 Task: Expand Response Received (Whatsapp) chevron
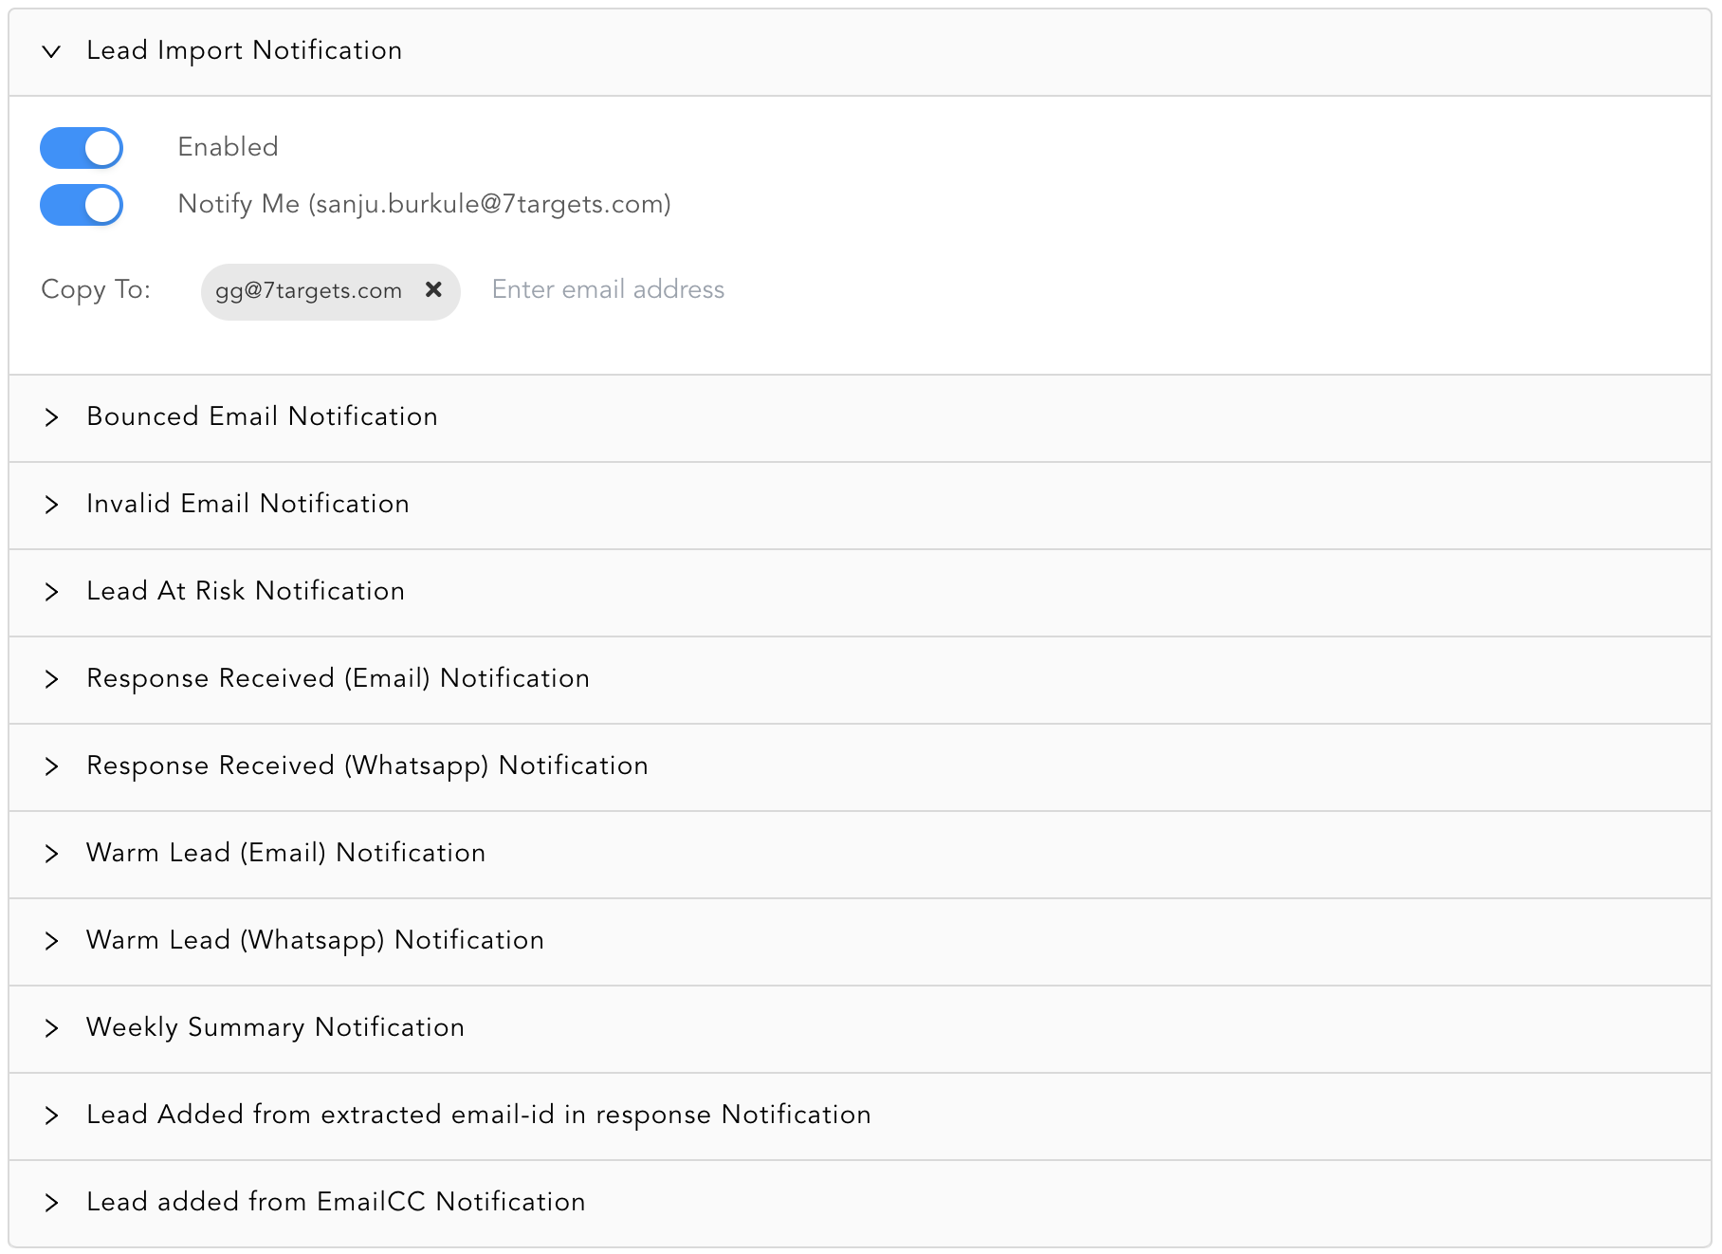click(x=52, y=766)
